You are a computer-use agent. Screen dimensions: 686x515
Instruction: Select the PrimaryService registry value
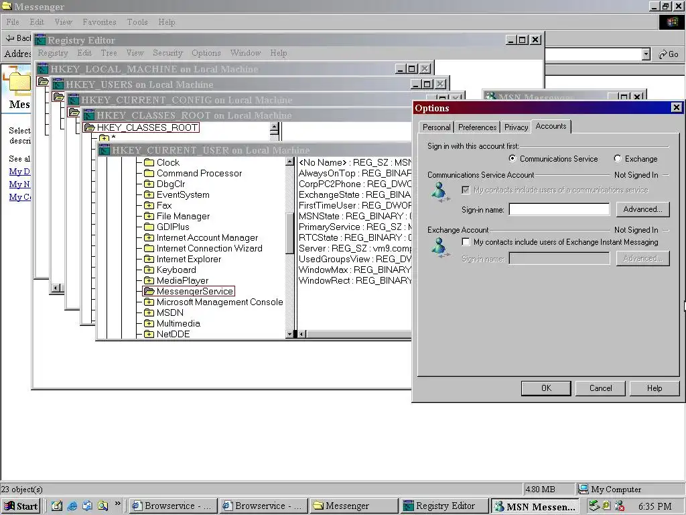(355, 227)
